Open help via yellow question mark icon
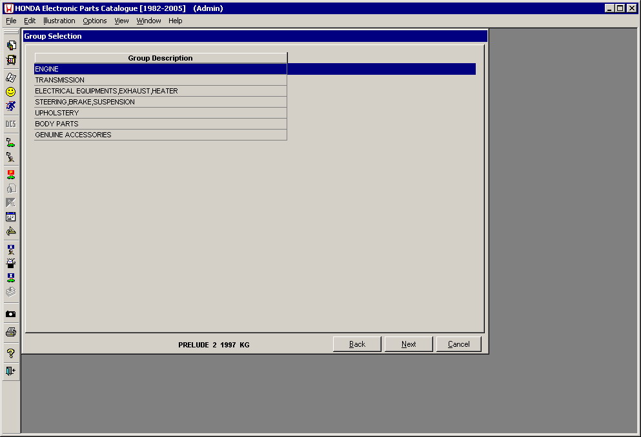This screenshot has width=641, height=437. click(11, 353)
